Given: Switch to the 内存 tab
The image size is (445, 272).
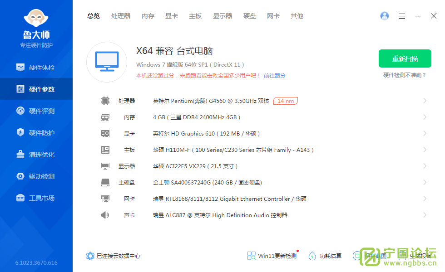Looking at the screenshot, I should point(148,16).
